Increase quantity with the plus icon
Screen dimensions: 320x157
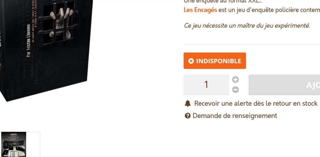(x=236, y=80)
